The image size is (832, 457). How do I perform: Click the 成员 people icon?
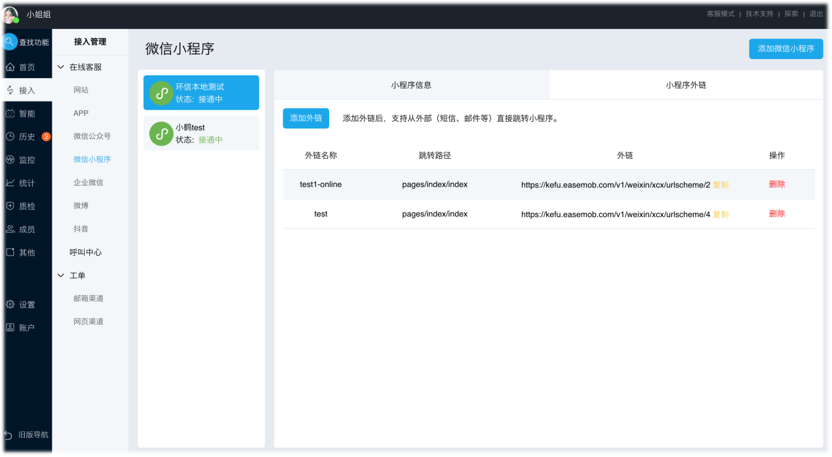tap(10, 229)
